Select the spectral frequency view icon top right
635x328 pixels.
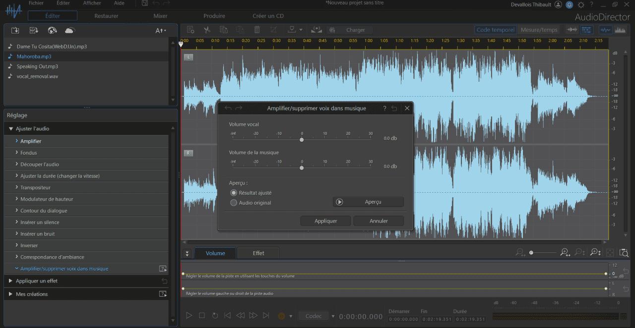[x=621, y=30]
